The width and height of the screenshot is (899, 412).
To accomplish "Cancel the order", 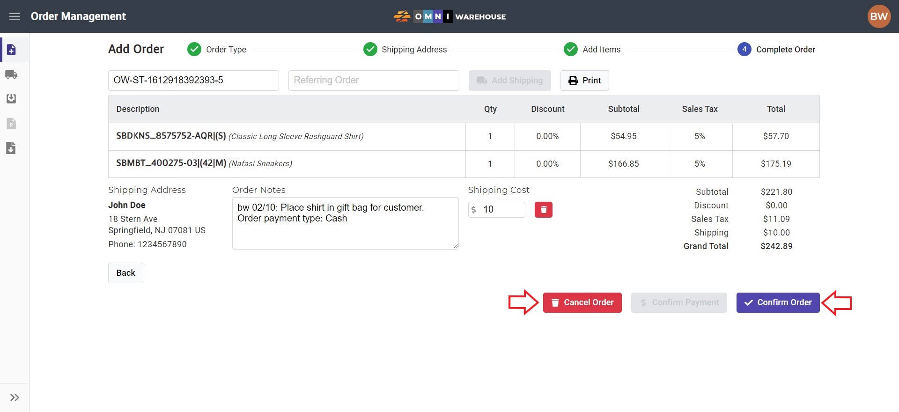I will tap(582, 302).
